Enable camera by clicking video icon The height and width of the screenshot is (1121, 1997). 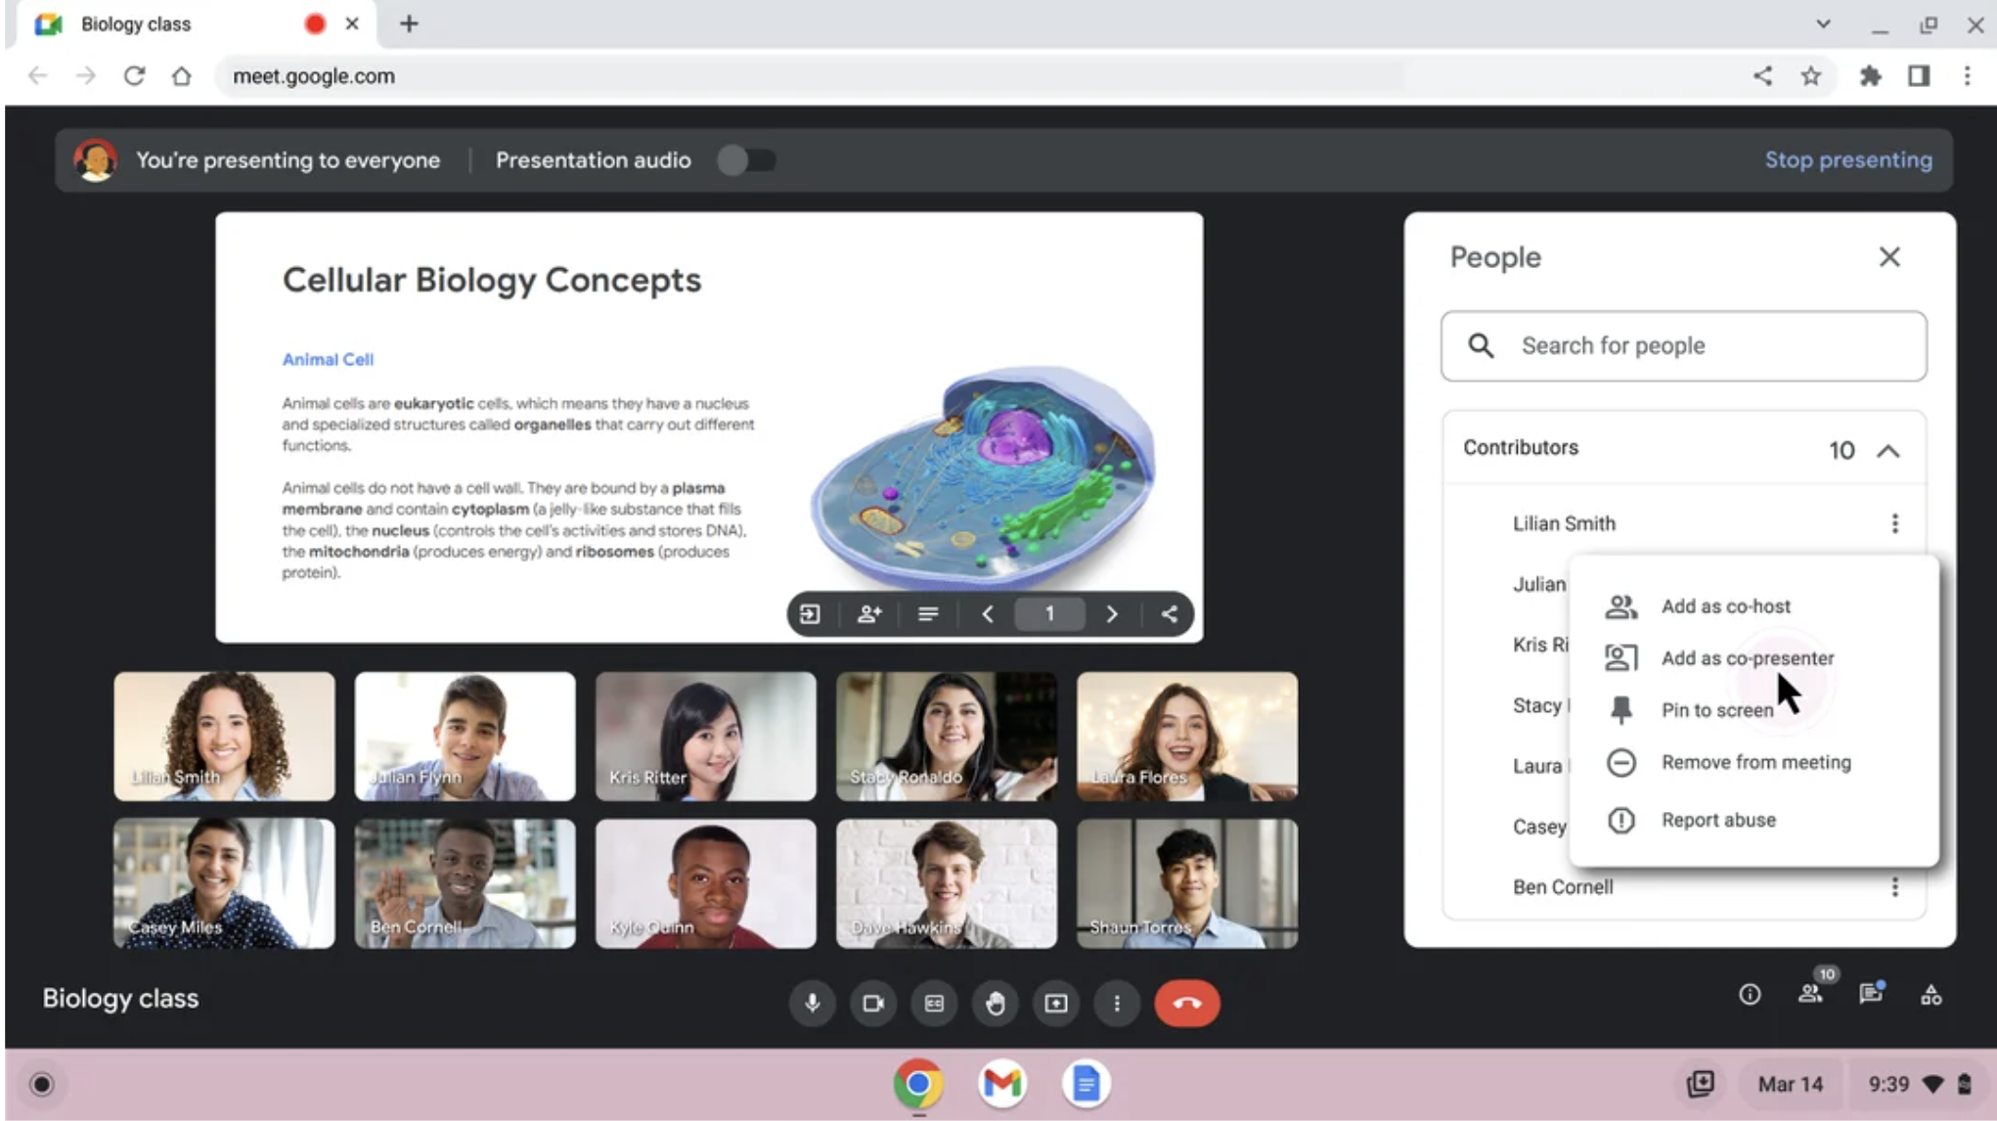(x=872, y=1003)
